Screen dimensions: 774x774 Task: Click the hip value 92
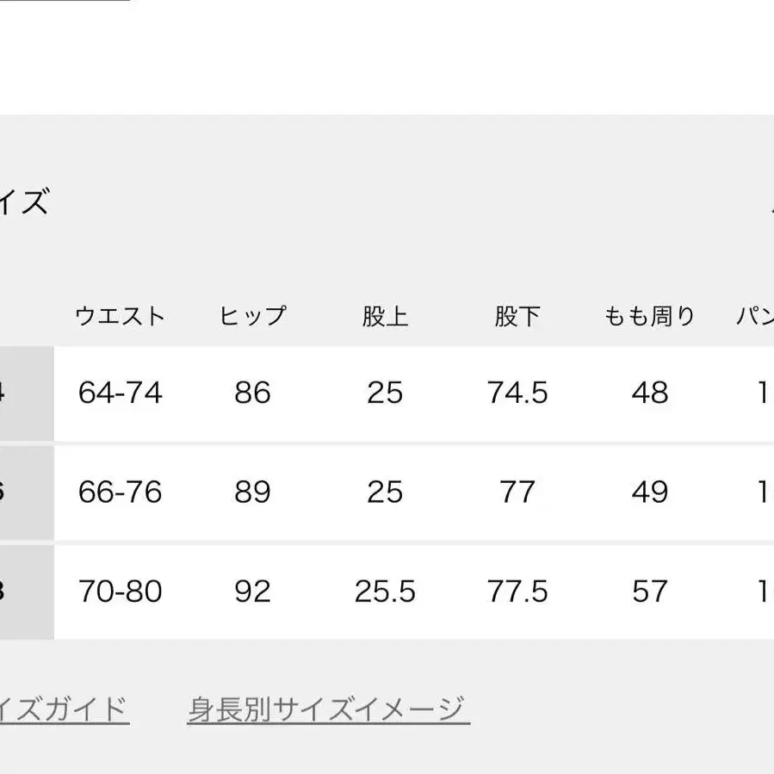coord(252,591)
